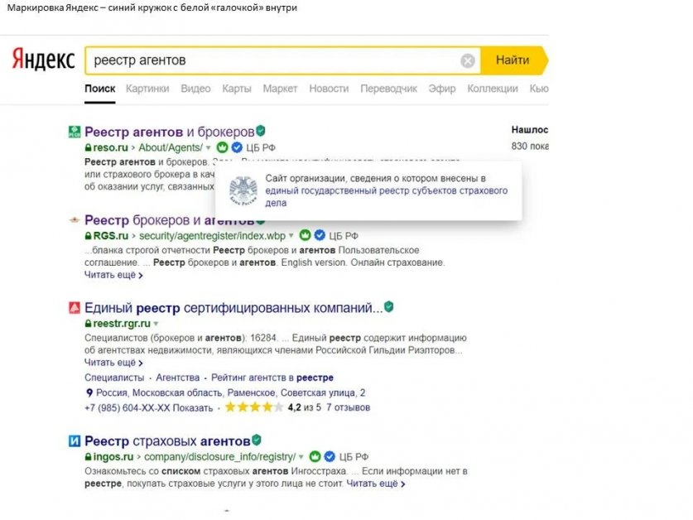Open the address Россия, Московская область, Раменское
Viewport: 693px width, 520px height.
[231, 392]
